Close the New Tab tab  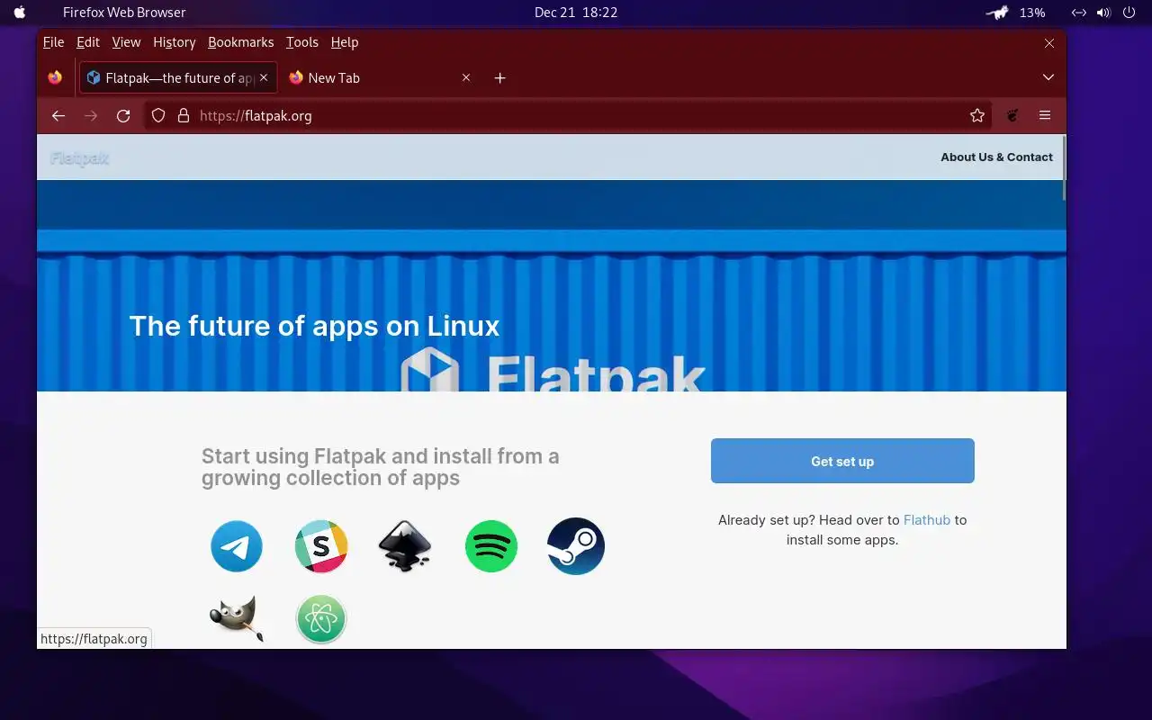466,77
